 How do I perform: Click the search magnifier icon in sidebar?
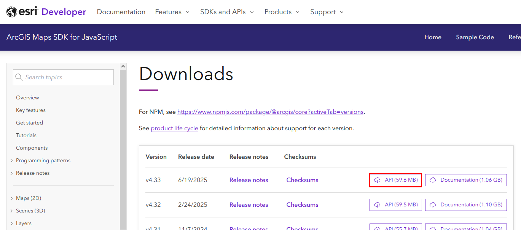pos(19,77)
